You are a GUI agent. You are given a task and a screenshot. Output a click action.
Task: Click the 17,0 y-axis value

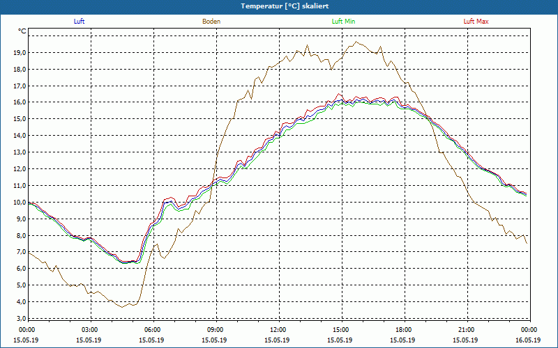[19, 86]
